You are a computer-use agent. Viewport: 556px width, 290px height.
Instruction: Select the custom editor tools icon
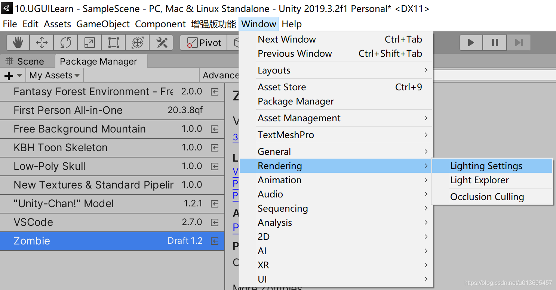tap(161, 43)
